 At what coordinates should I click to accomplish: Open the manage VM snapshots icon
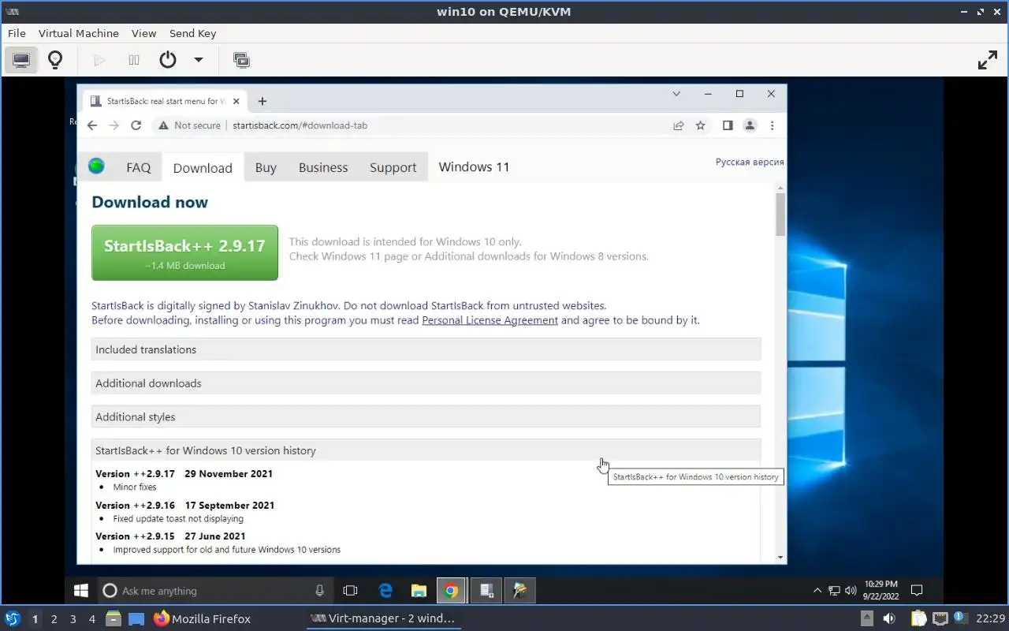pos(241,60)
